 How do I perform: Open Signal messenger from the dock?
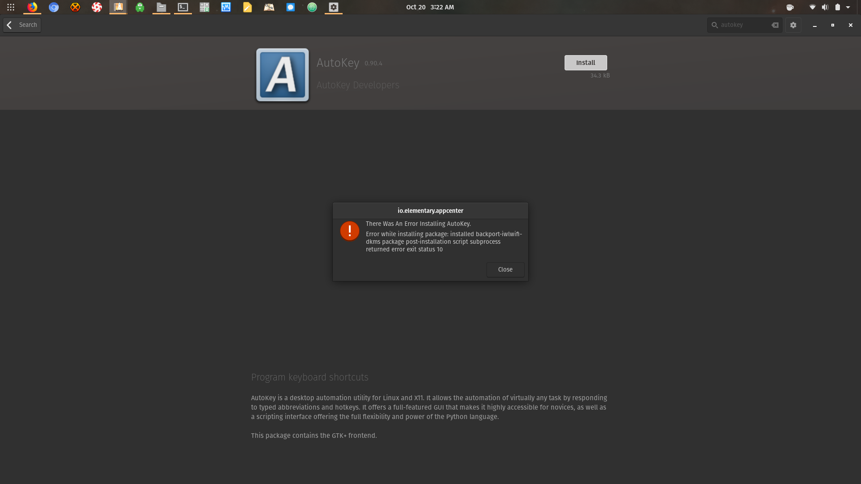click(290, 7)
